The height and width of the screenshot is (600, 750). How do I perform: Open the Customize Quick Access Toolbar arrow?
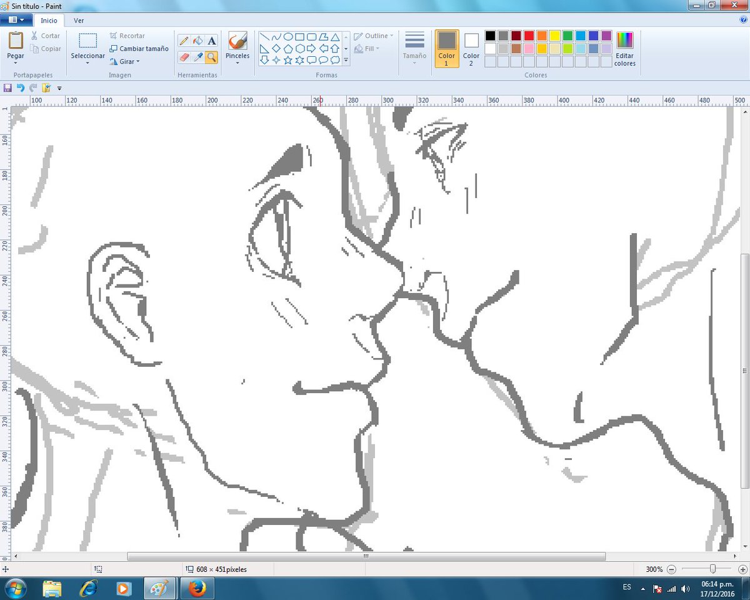59,88
